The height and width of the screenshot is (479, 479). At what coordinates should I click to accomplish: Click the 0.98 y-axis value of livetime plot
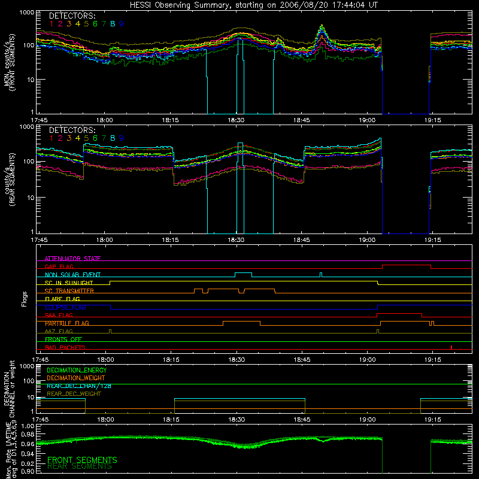coord(29,435)
